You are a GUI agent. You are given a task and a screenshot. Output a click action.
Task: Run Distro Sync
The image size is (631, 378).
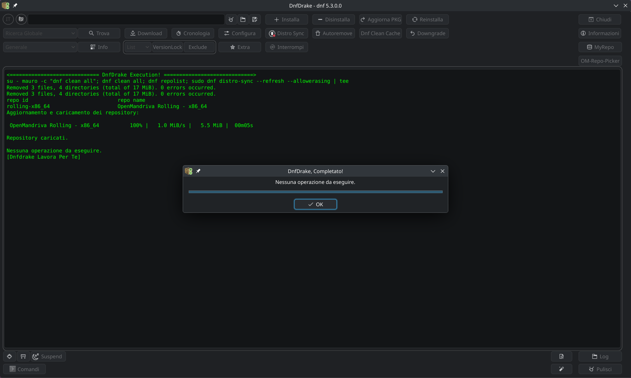[x=287, y=33]
